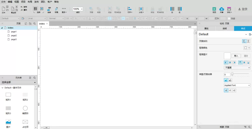Open the 发布 menu in menu bar
Viewport: 252px width, 129px height.
click(x=37, y=2)
